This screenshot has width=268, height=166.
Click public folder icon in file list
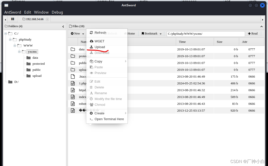click(x=73, y=63)
